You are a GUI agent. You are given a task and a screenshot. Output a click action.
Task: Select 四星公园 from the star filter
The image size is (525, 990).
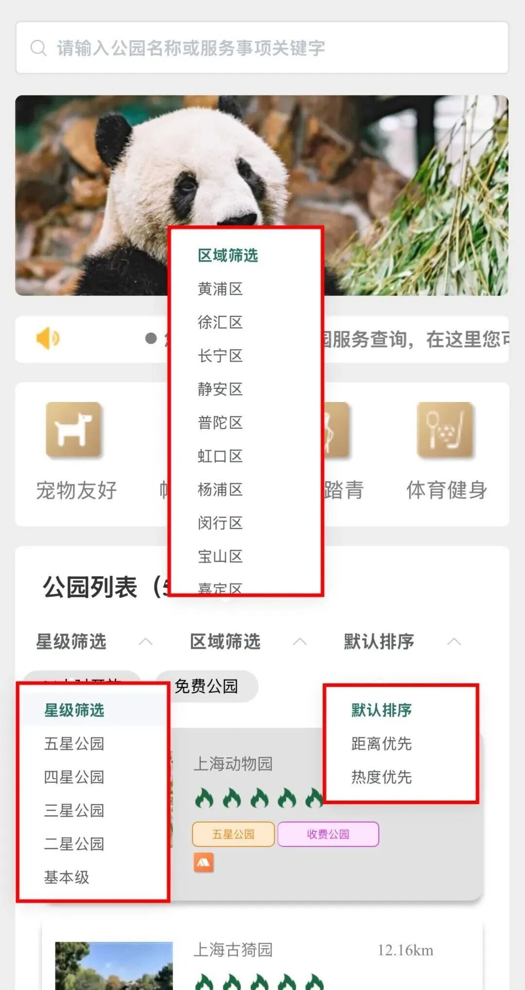tap(74, 777)
